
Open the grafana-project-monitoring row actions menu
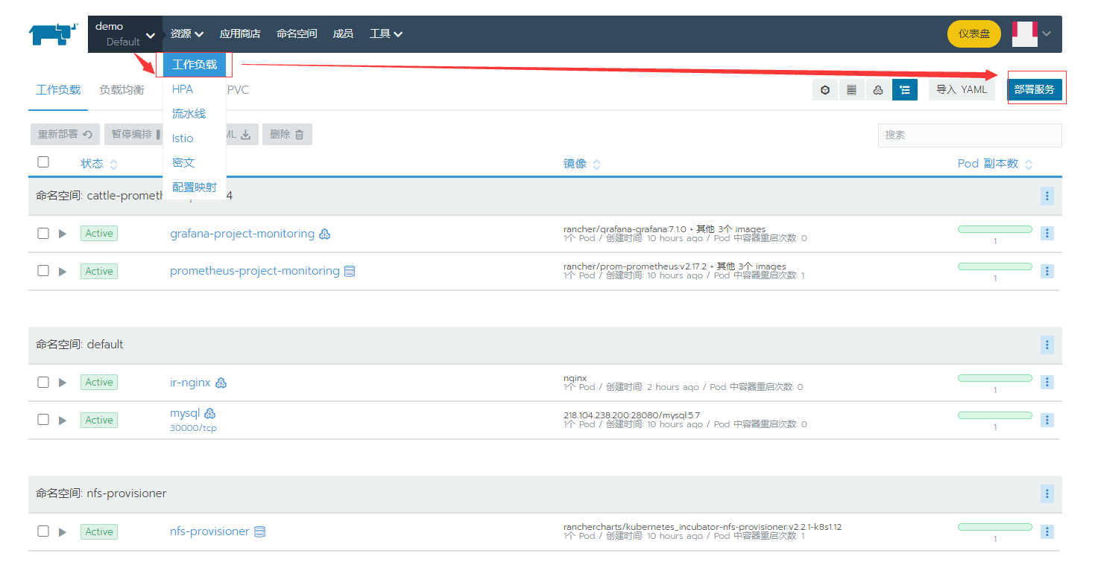[x=1047, y=233]
